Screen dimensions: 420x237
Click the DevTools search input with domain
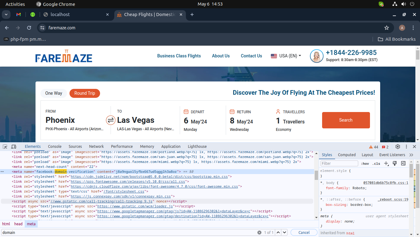click(129, 232)
